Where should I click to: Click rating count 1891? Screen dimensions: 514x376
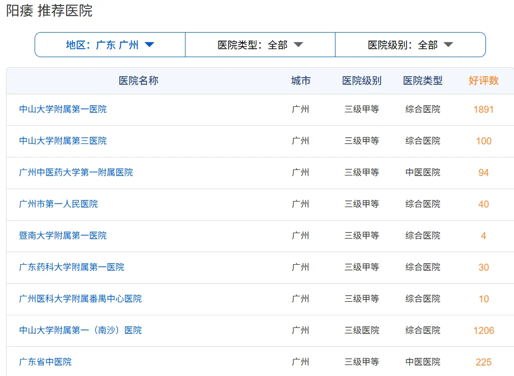[x=483, y=109]
